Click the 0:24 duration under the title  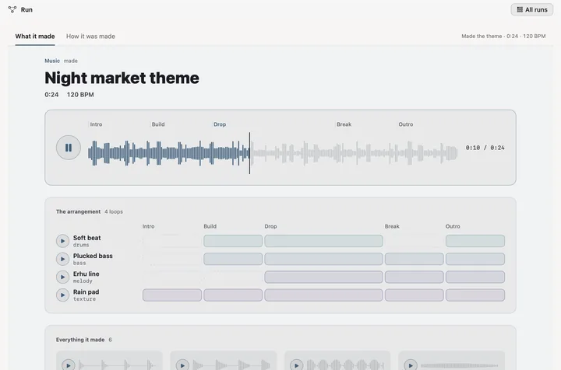coord(51,95)
